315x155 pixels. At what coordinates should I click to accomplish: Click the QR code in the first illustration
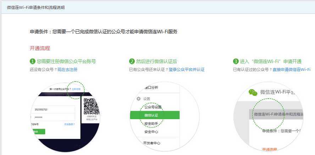tap(92, 106)
